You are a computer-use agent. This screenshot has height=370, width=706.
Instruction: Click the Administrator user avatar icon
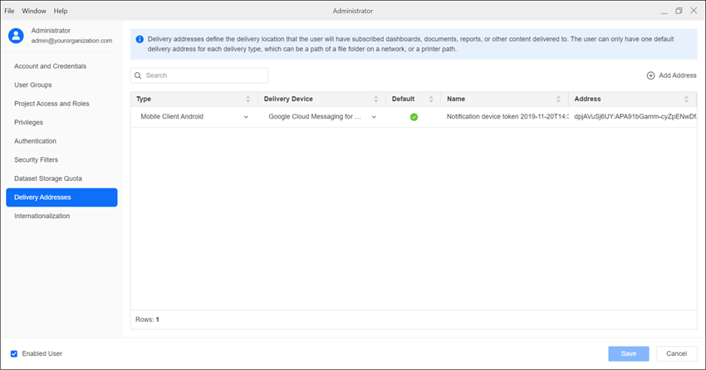[16, 35]
